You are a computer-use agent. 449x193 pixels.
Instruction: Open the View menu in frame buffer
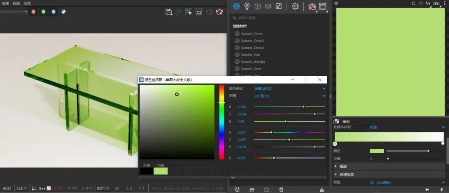tap(16, 3)
